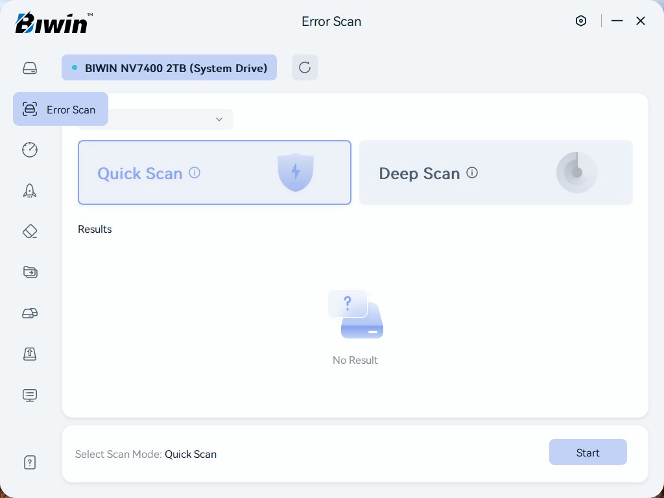Select the Quick Scan mode card

tap(214, 172)
